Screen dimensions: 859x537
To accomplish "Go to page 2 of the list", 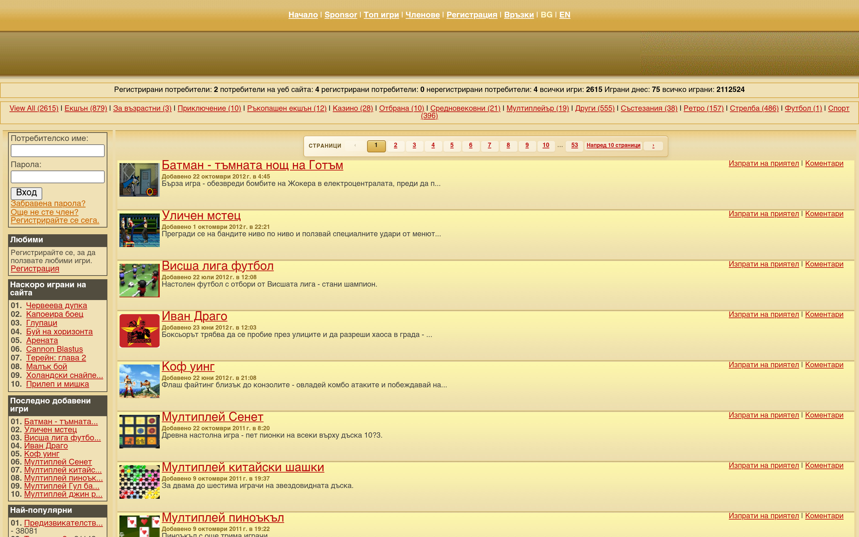I will click(395, 146).
